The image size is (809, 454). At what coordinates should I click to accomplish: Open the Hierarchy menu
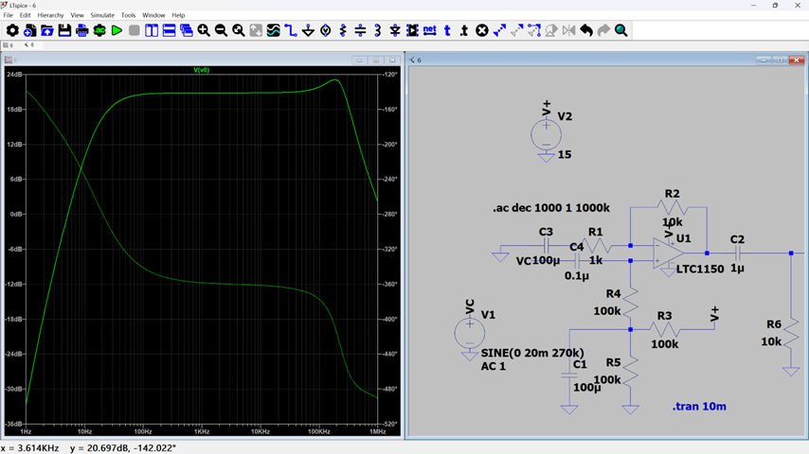50,15
